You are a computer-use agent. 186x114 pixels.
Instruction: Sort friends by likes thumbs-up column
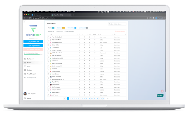[x=79, y=34]
